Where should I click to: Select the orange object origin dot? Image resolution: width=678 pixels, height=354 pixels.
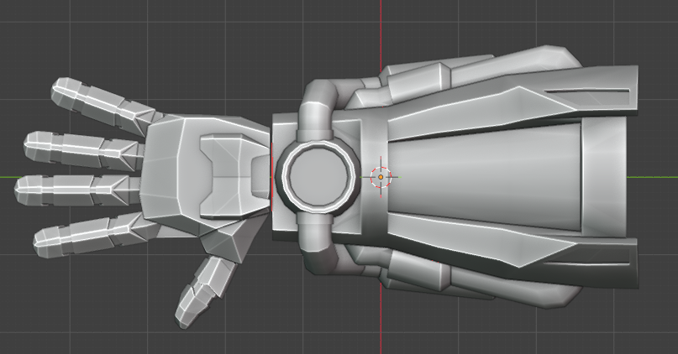[x=381, y=177]
